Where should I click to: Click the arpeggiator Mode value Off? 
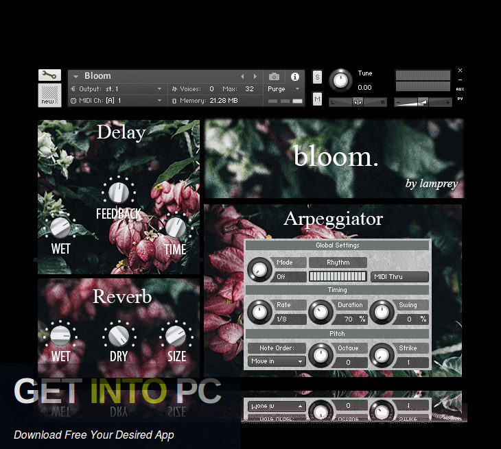(x=288, y=277)
